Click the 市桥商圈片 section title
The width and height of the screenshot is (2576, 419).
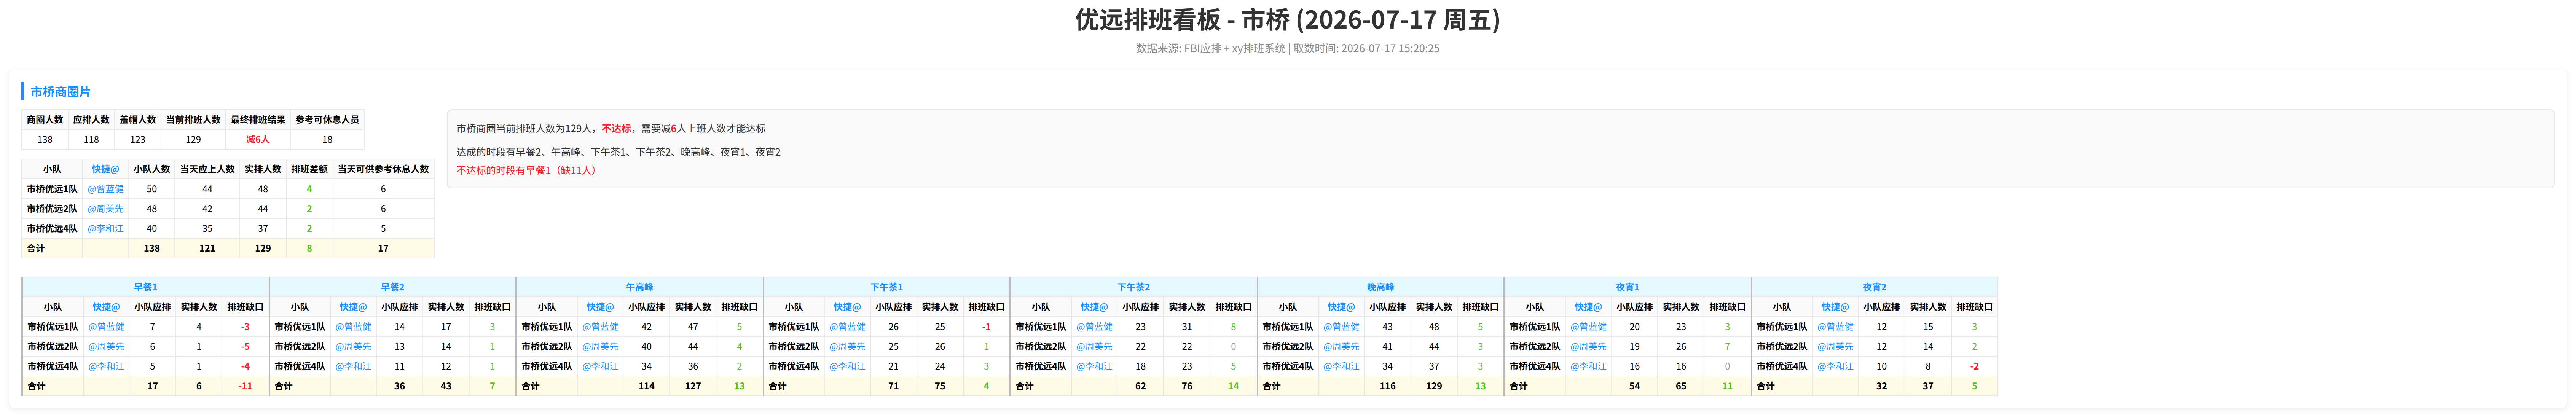point(60,92)
